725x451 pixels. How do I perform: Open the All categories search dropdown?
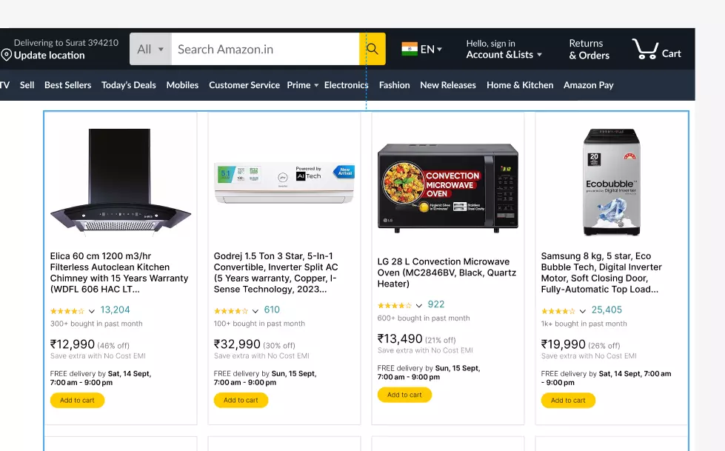click(150, 50)
